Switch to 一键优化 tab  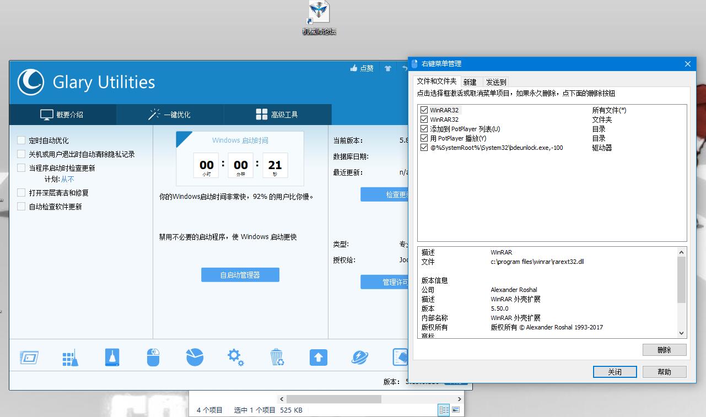click(170, 115)
